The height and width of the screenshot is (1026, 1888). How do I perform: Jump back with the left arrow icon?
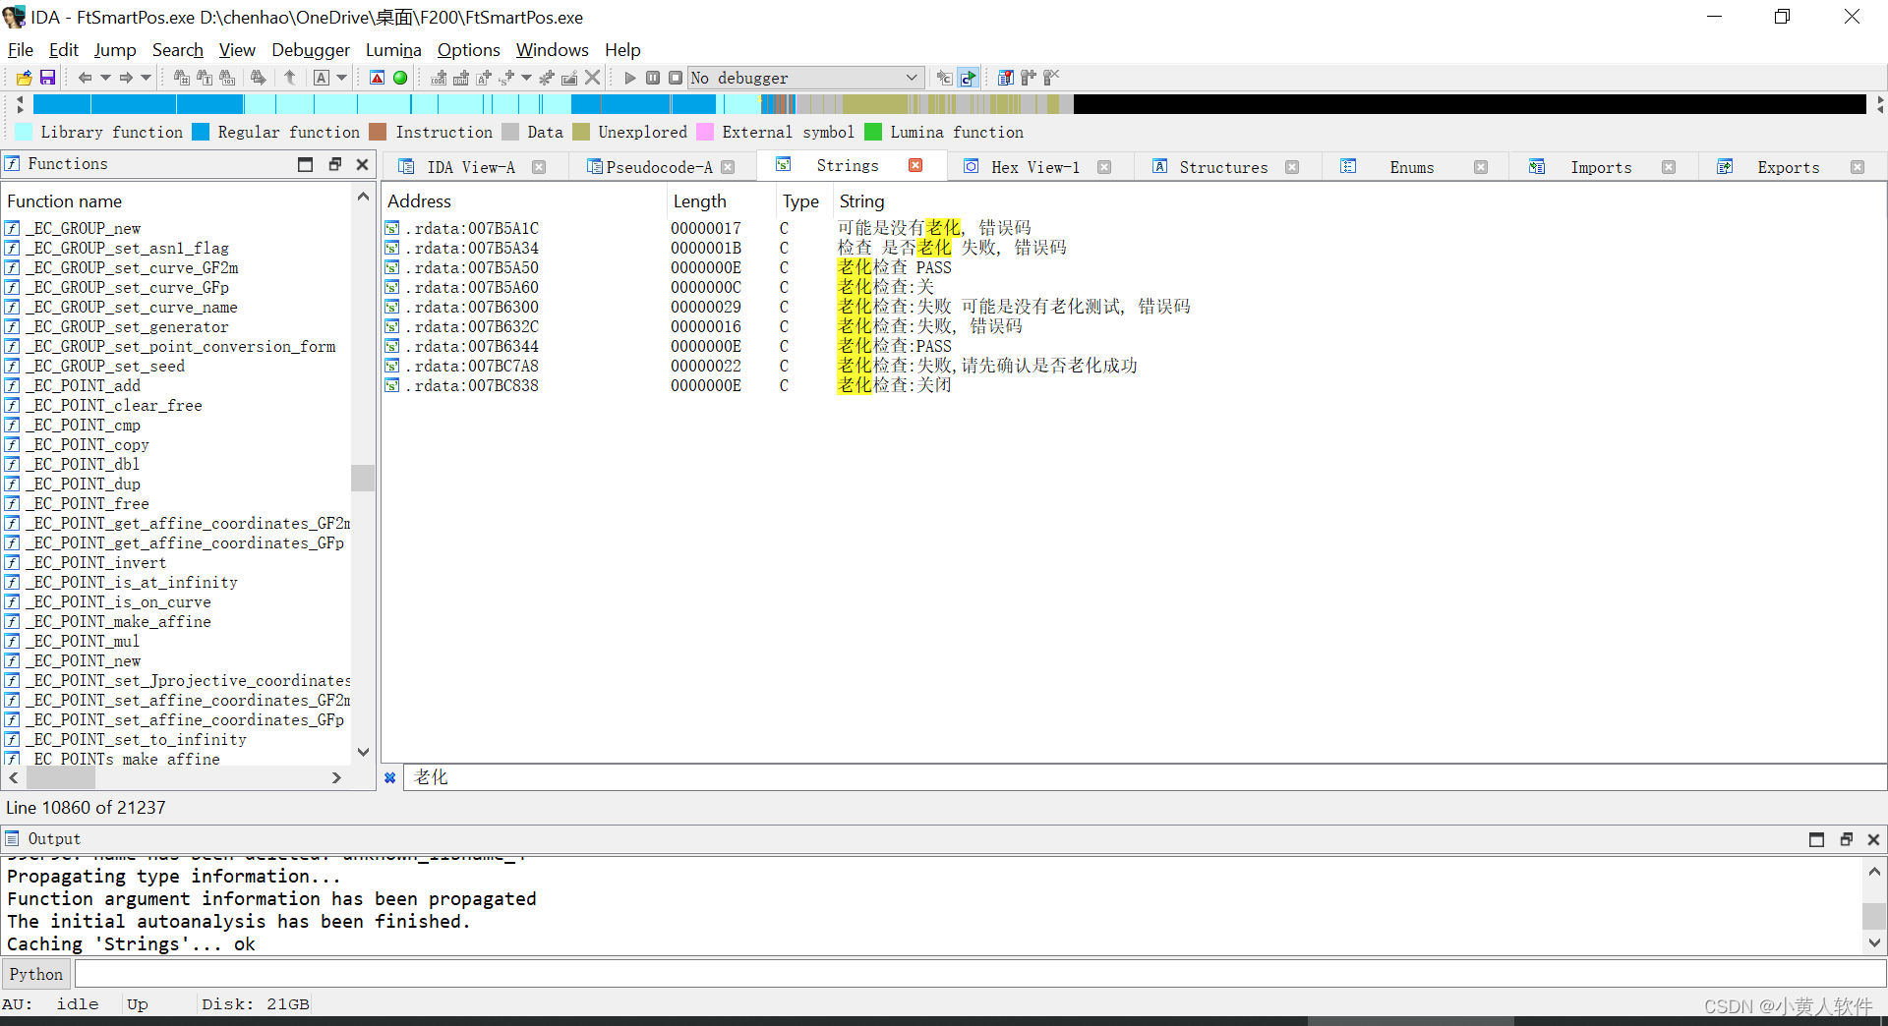(85, 78)
